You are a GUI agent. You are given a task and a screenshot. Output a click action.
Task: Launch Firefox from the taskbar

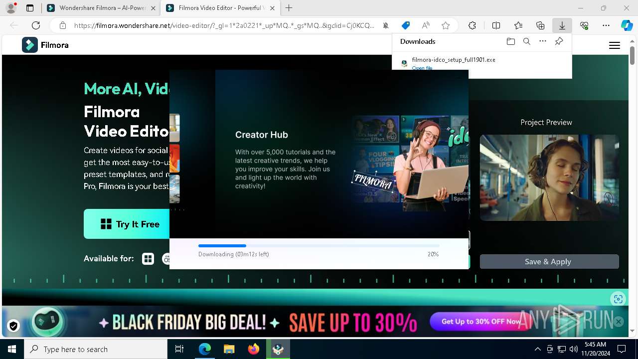[254, 349]
